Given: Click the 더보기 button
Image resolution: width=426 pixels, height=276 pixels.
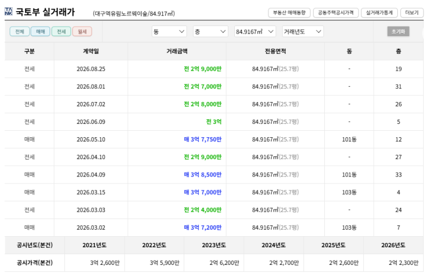Looking at the screenshot, I should 412,13.
